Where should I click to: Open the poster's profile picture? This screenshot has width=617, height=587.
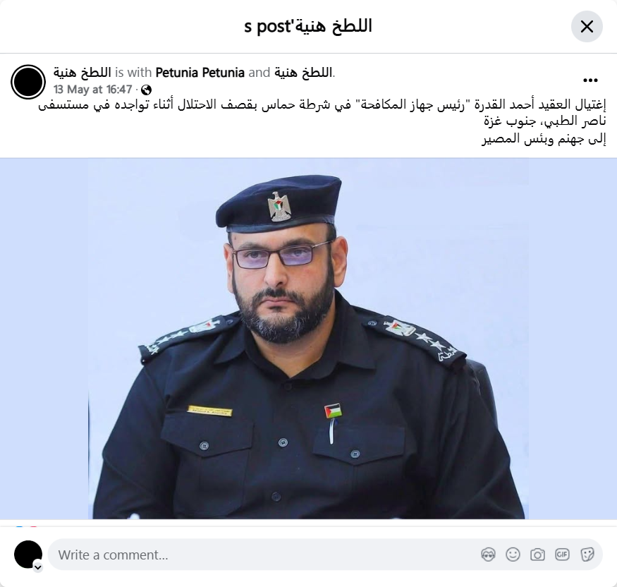28,82
